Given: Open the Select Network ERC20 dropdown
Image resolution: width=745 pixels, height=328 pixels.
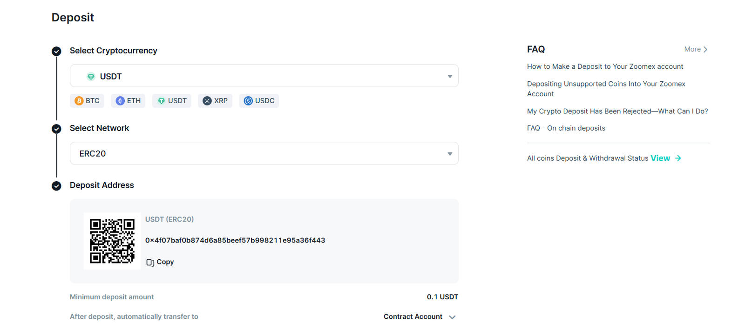Looking at the screenshot, I should pos(264,153).
